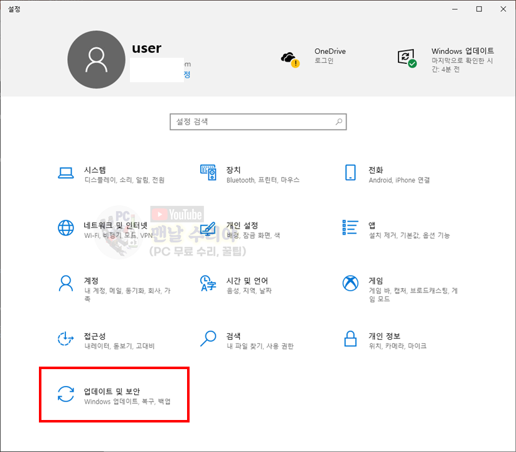Image resolution: width=516 pixels, height=452 pixels.
Task: Open the 네트워크 및 인터넷 globe icon
Action: point(66,228)
